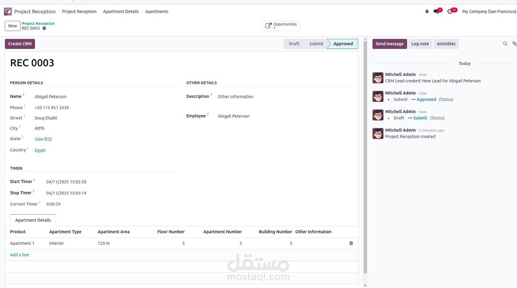Open the conversations message icon
This screenshot has width=517, height=288.
pos(437,12)
